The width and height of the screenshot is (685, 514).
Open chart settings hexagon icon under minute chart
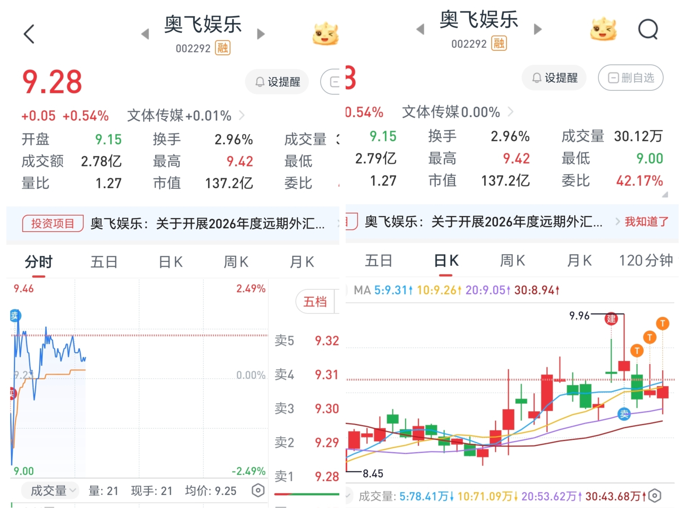(x=258, y=490)
